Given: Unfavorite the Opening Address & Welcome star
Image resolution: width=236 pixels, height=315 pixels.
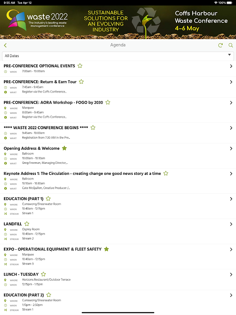Looking at the screenshot, I should (64, 148).
